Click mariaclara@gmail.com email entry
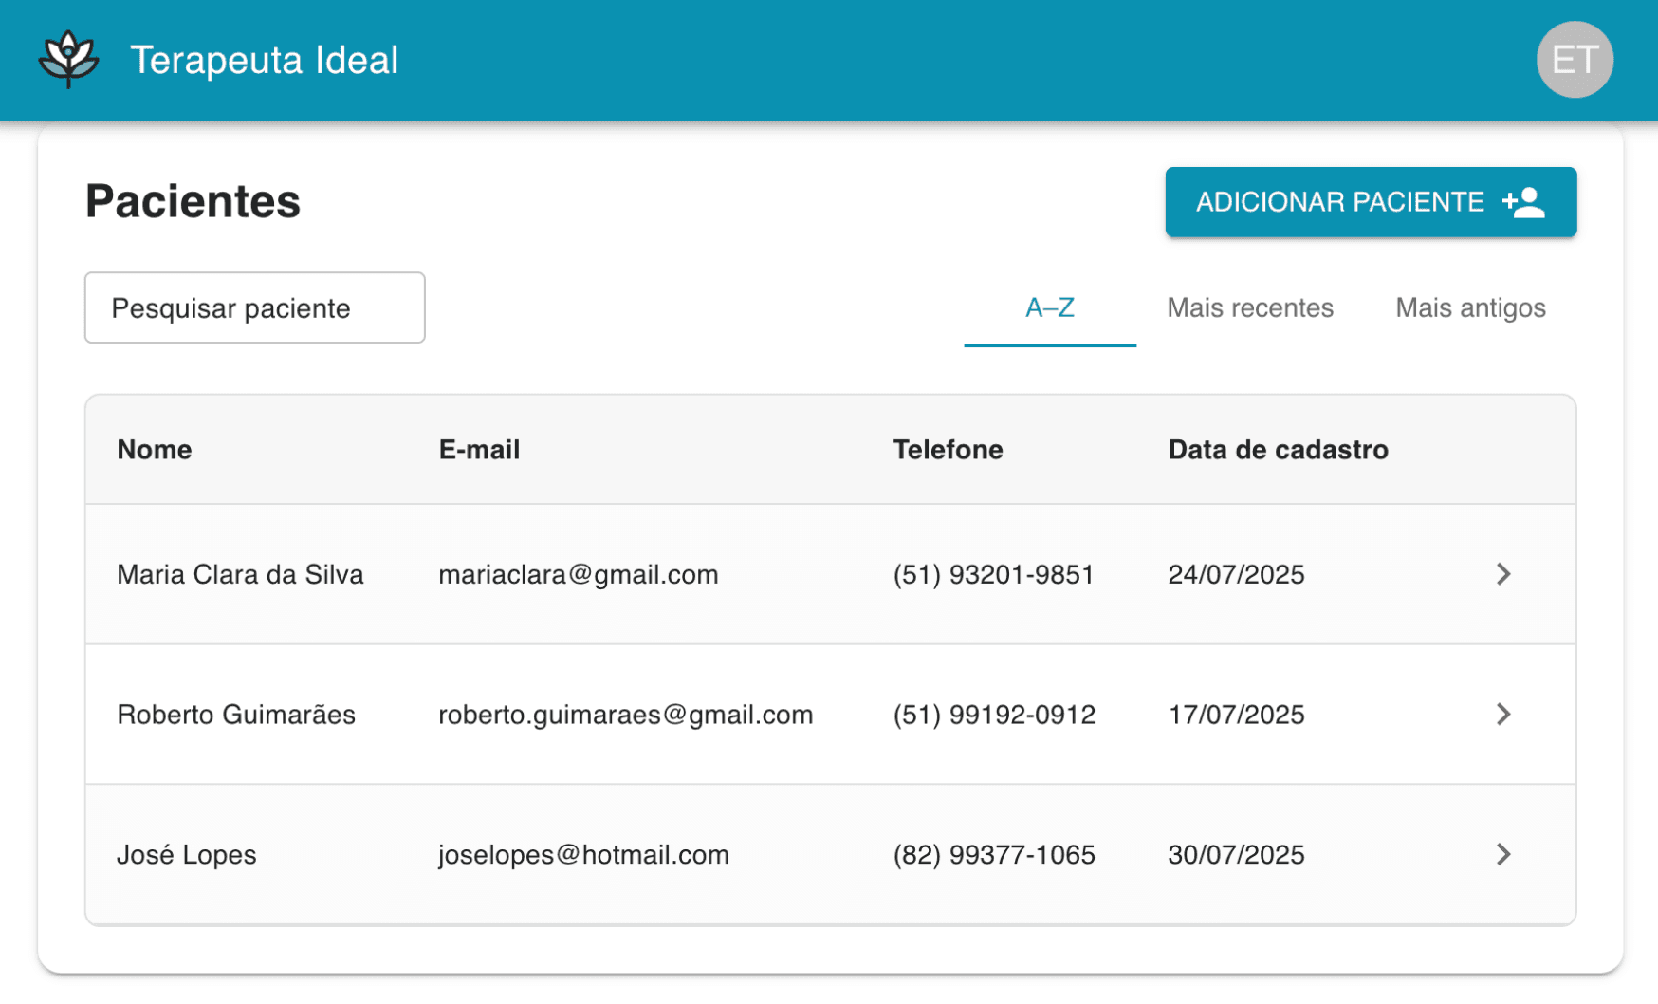The height and width of the screenshot is (1004, 1658). (579, 574)
